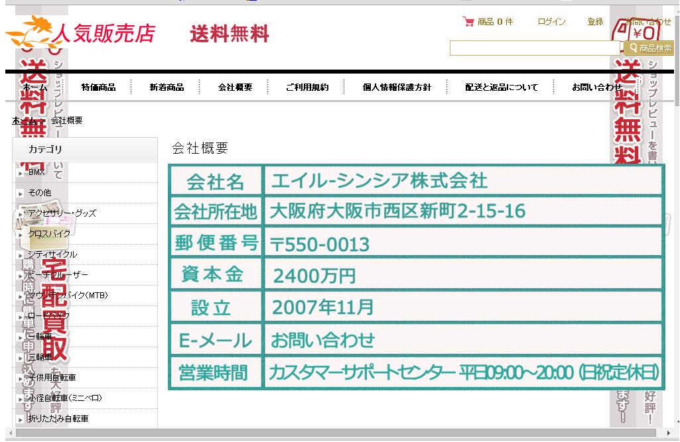The width and height of the screenshot is (680, 442).
Task: Open ご利用規約 navigation menu item
Action: tap(307, 87)
